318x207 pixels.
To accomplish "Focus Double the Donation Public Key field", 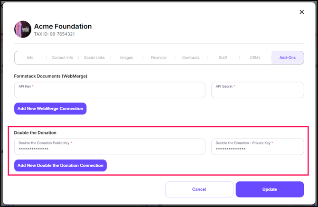I will tap(110, 148).
